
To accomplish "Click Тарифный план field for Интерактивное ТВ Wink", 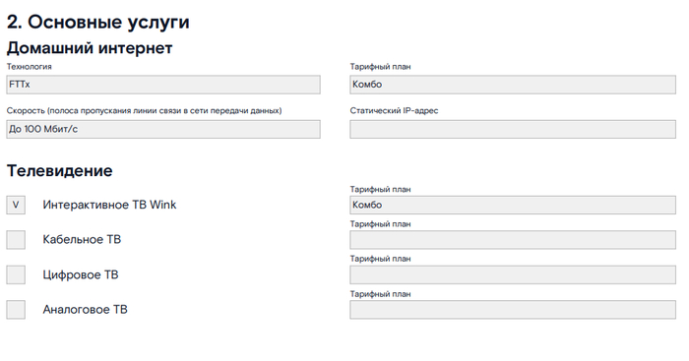I will [513, 206].
